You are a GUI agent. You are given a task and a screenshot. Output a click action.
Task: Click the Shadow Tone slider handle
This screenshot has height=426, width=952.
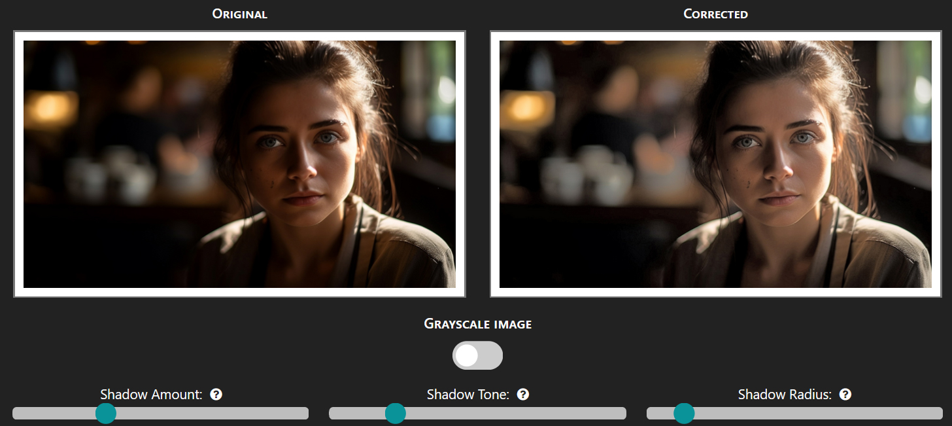pos(396,414)
